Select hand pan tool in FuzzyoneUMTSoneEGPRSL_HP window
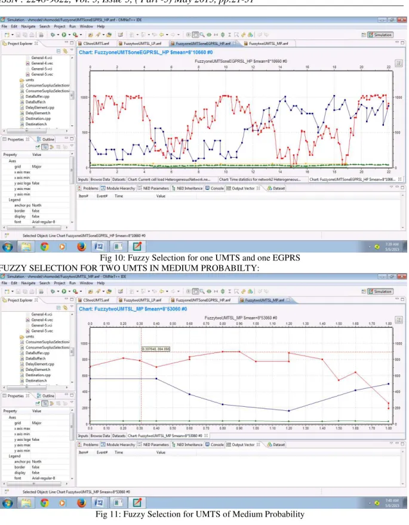The height and width of the screenshot is (525, 409). pos(195,35)
